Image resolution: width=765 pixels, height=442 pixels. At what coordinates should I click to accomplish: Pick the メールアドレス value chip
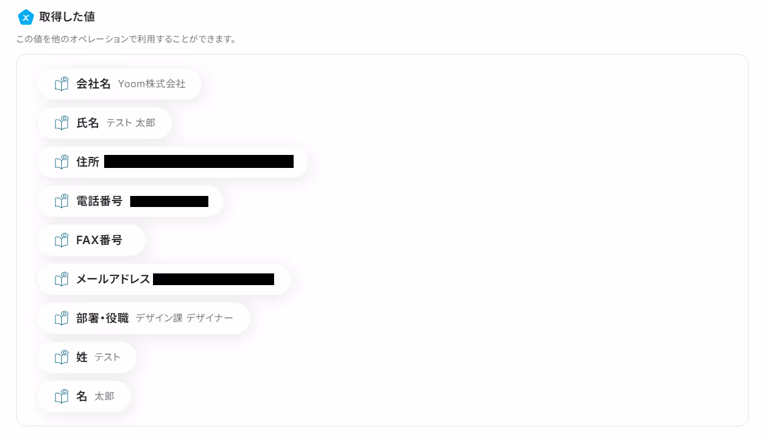(x=164, y=279)
